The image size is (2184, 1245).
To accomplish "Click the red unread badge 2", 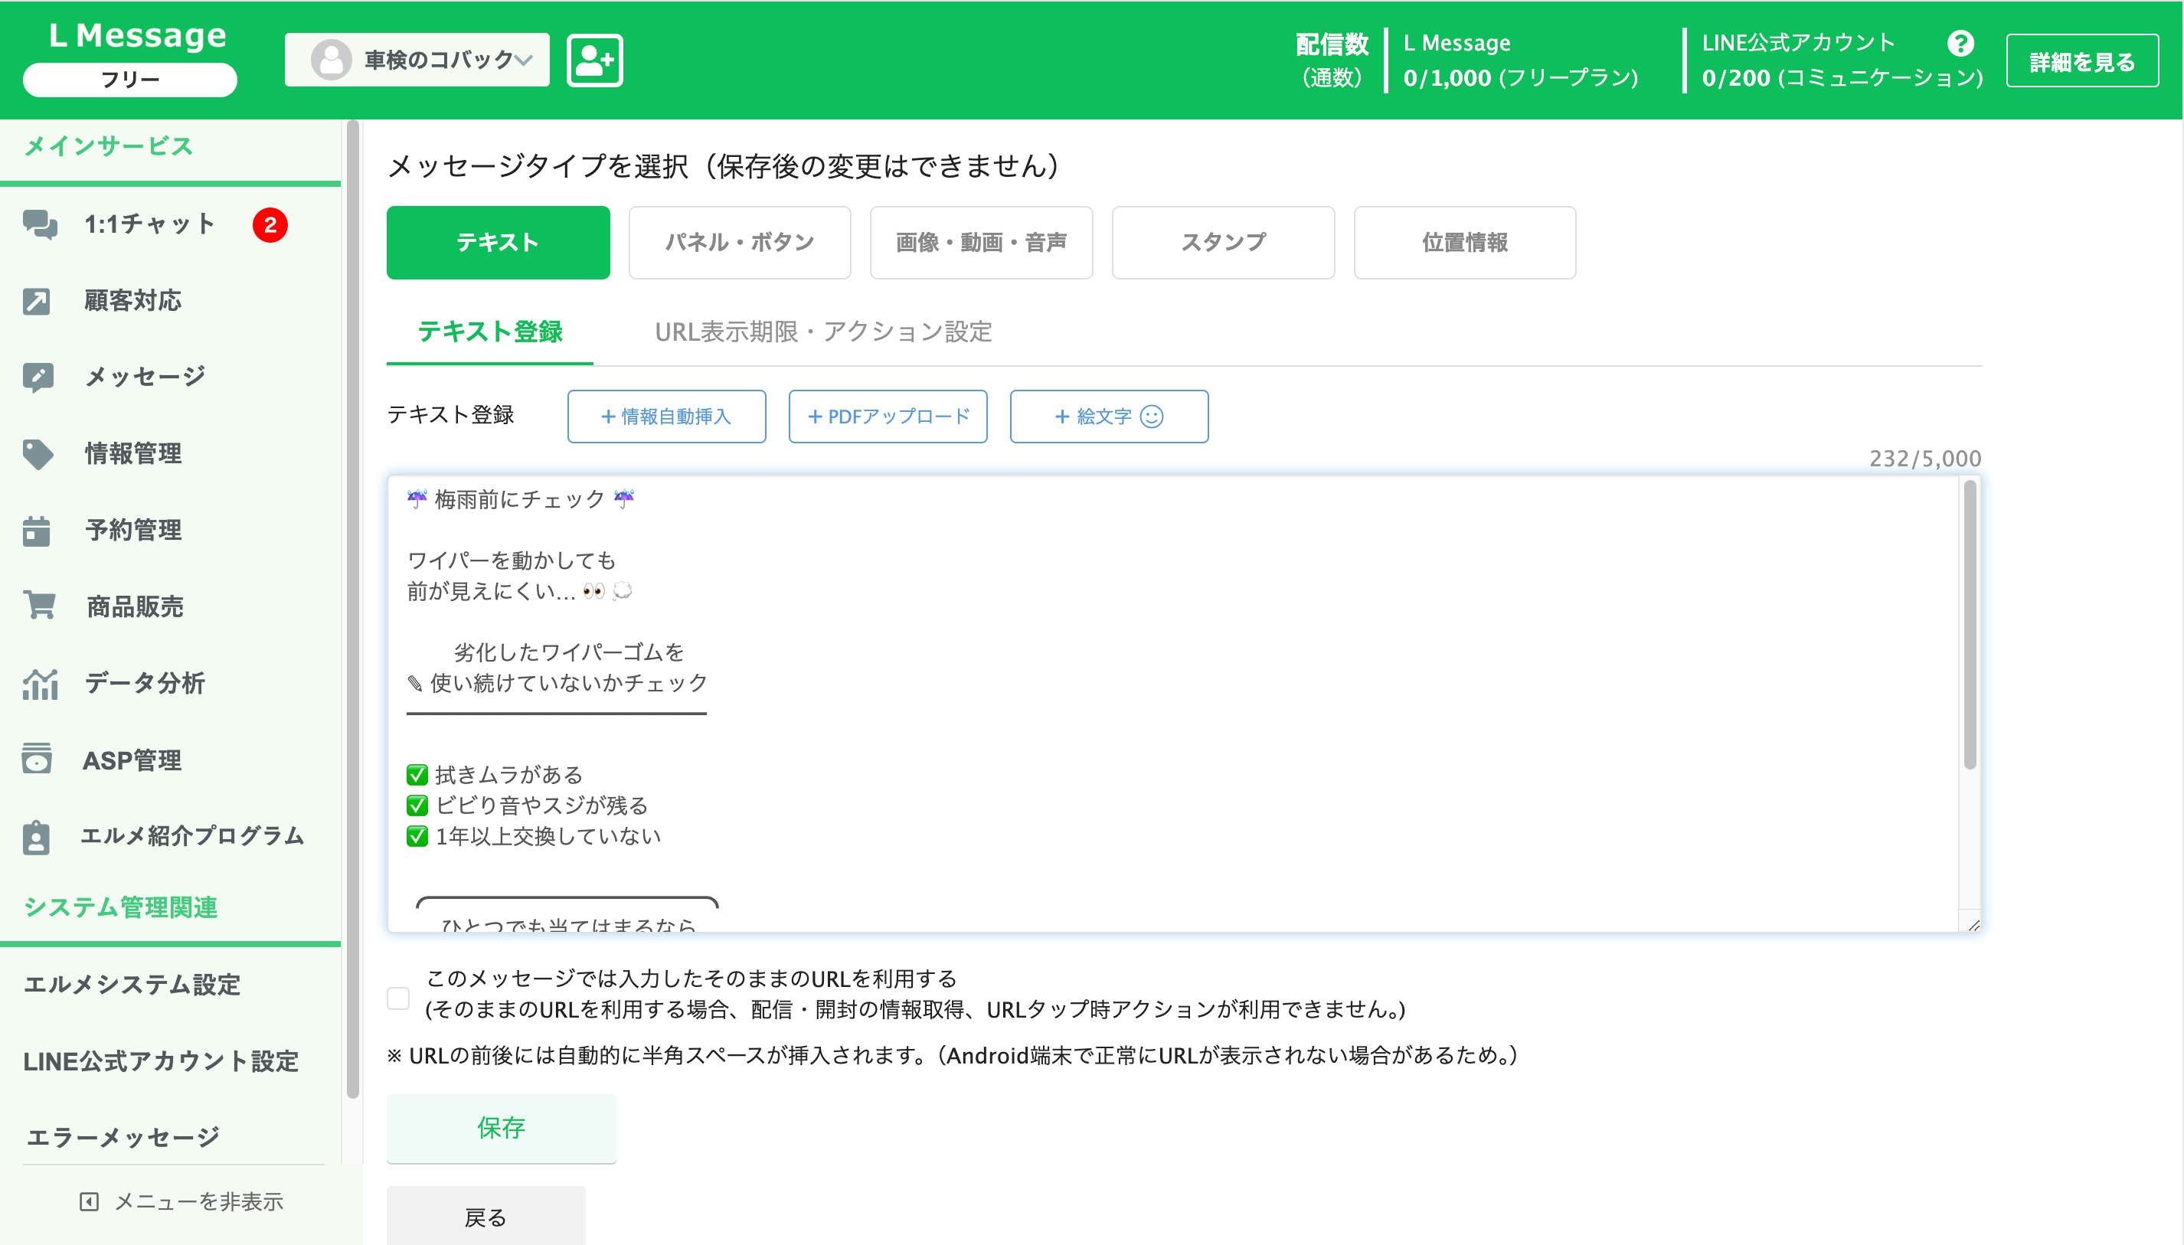I will point(270,225).
